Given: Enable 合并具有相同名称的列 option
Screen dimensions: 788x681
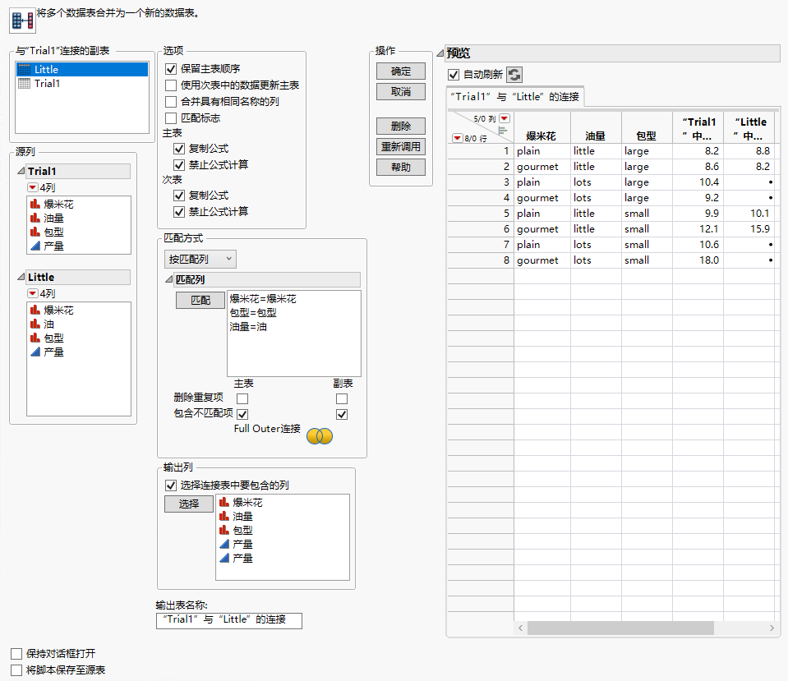Looking at the screenshot, I should pos(171,102).
